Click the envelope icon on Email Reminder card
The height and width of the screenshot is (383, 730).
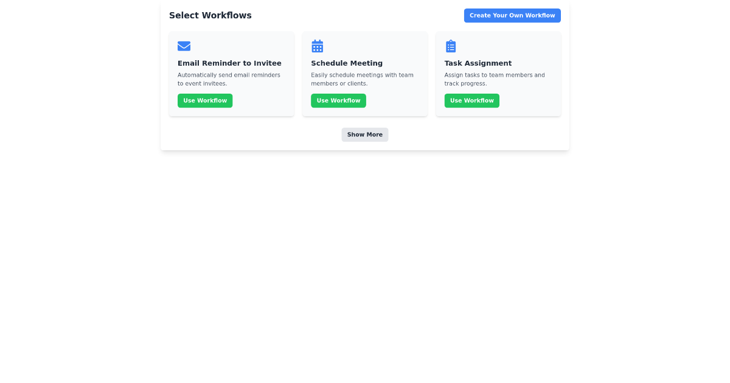(184, 46)
